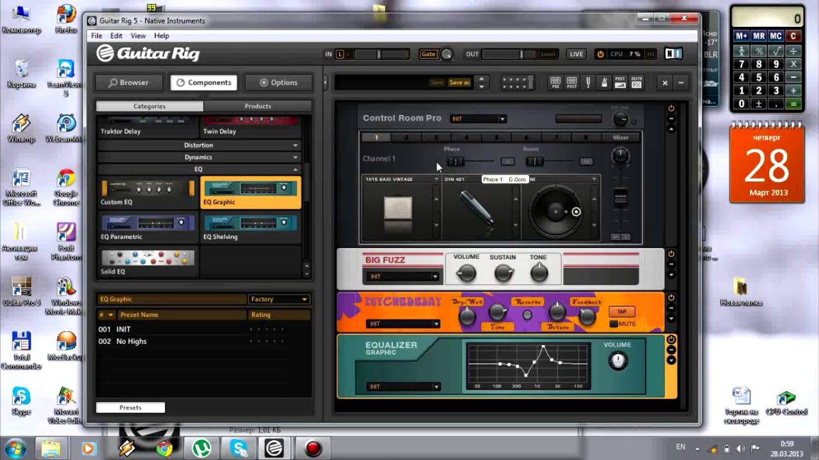Open Skype from the taskbar
The width and height of the screenshot is (819, 460).
pyautogui.click(x=239, y=448)
